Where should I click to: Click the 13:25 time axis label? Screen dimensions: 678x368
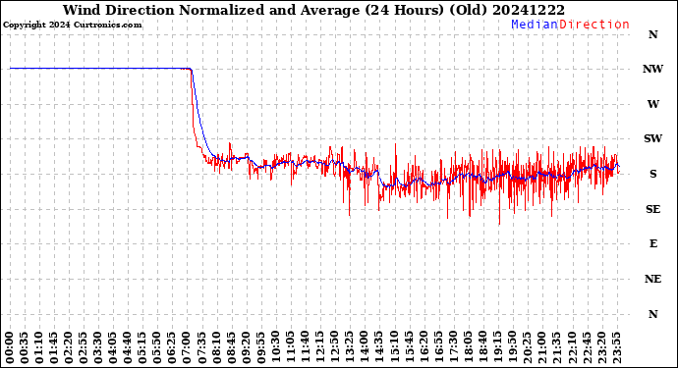(350, 347)
